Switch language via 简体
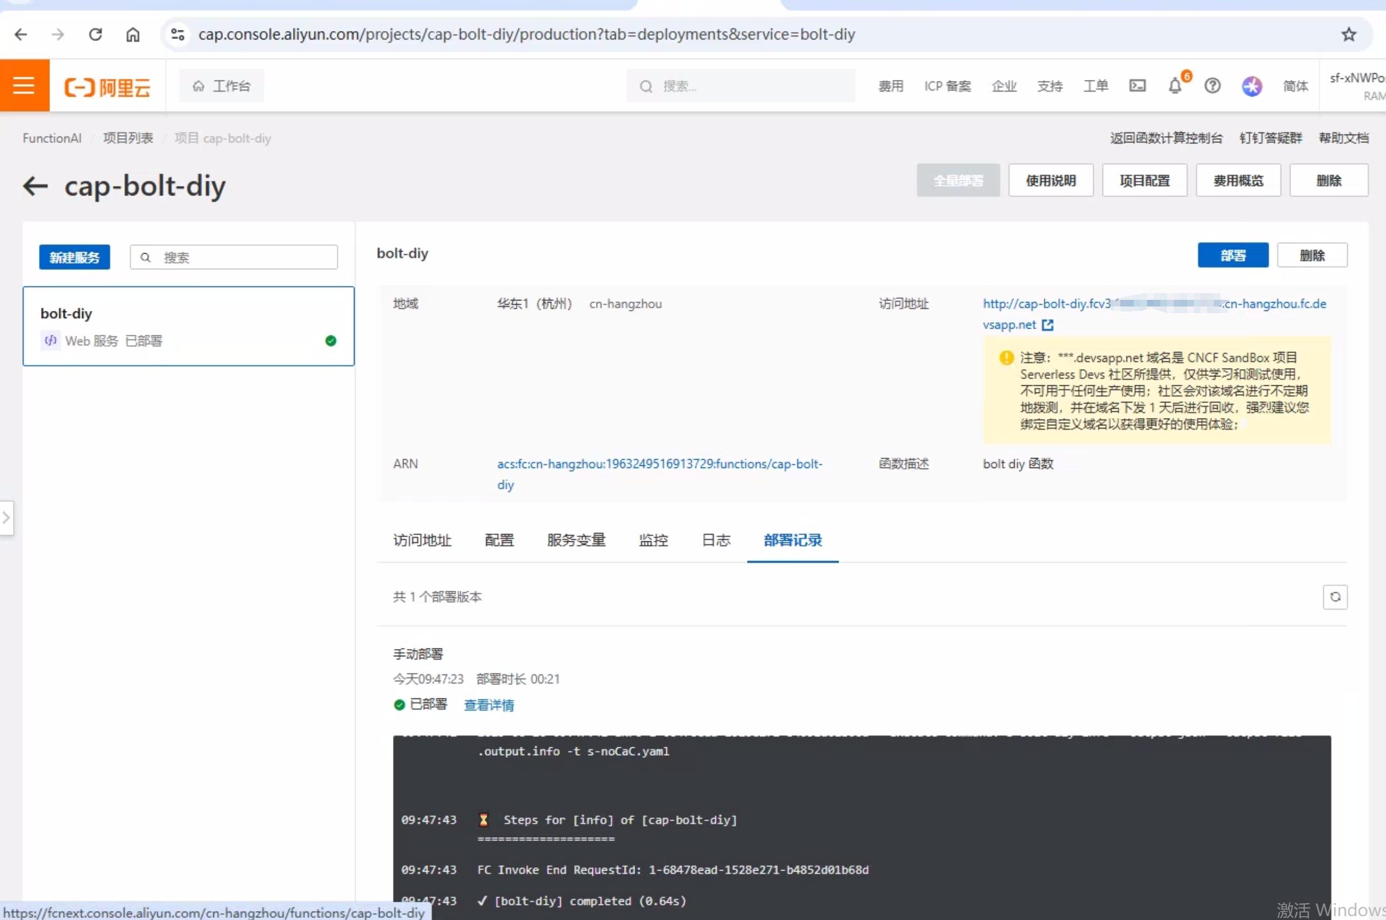This screenshot has width=1386, height=920. coord(1295,86)
